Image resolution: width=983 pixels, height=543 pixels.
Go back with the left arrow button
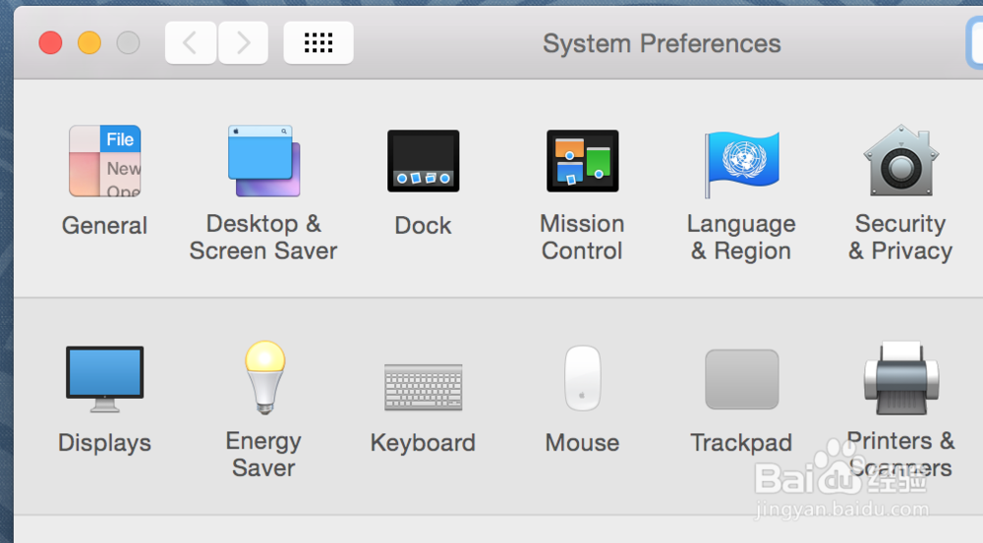tap(191, 42)
